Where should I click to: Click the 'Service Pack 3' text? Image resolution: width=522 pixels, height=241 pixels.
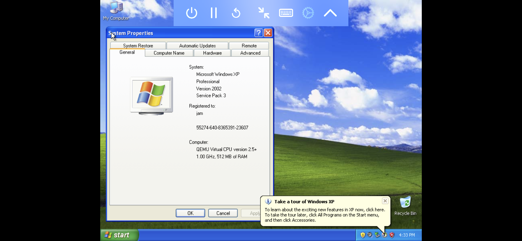211,95
